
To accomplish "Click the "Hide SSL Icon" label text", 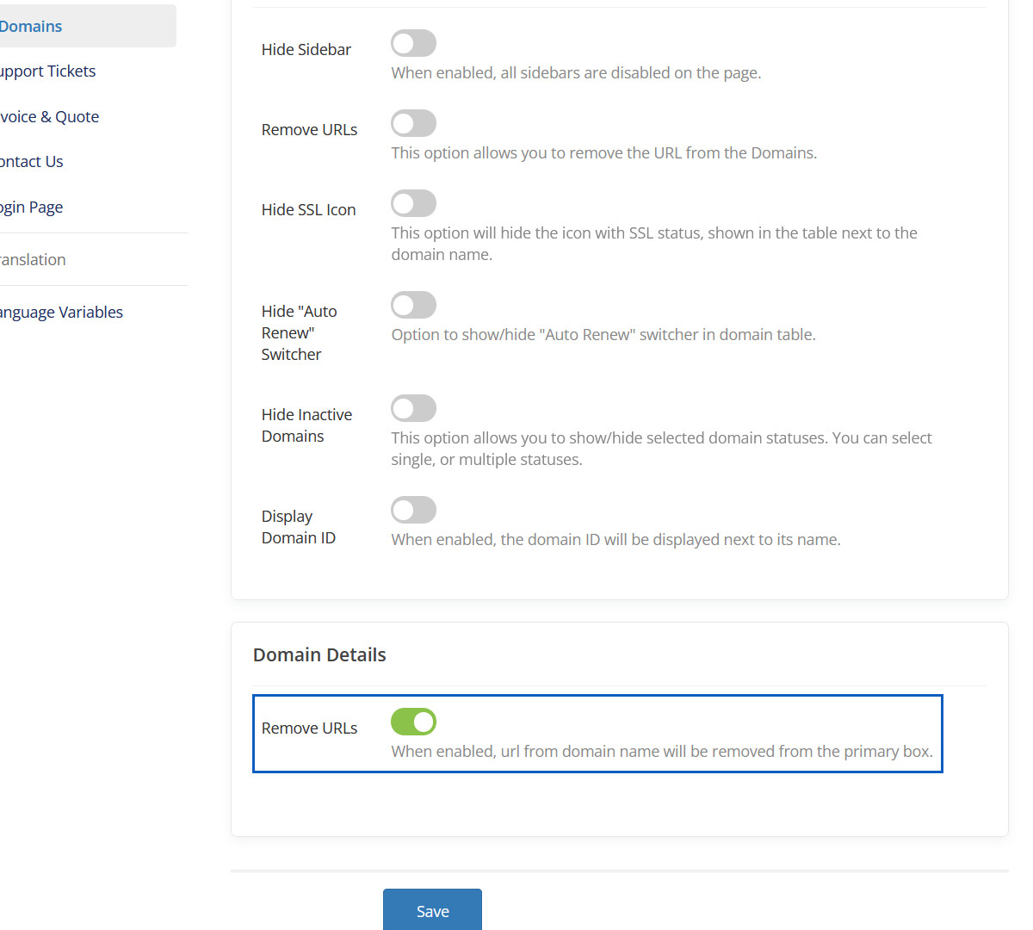I will [308, 209].
